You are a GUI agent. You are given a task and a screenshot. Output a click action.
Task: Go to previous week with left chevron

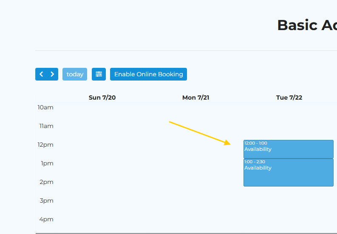pos(41,74)
